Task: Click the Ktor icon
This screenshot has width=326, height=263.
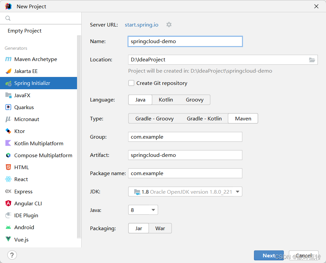Action: tap(8, 131)
